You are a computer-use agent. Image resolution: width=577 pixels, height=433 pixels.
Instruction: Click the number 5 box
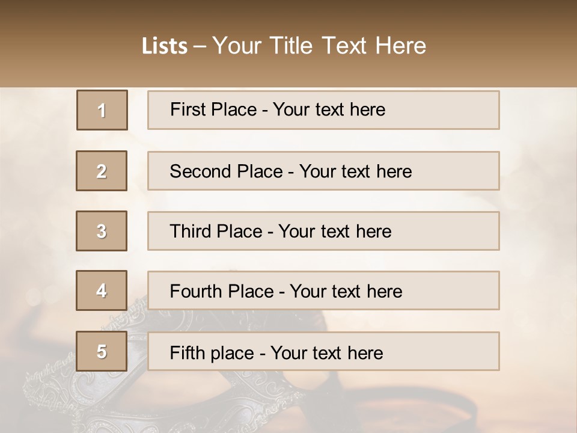coord(102,351)
